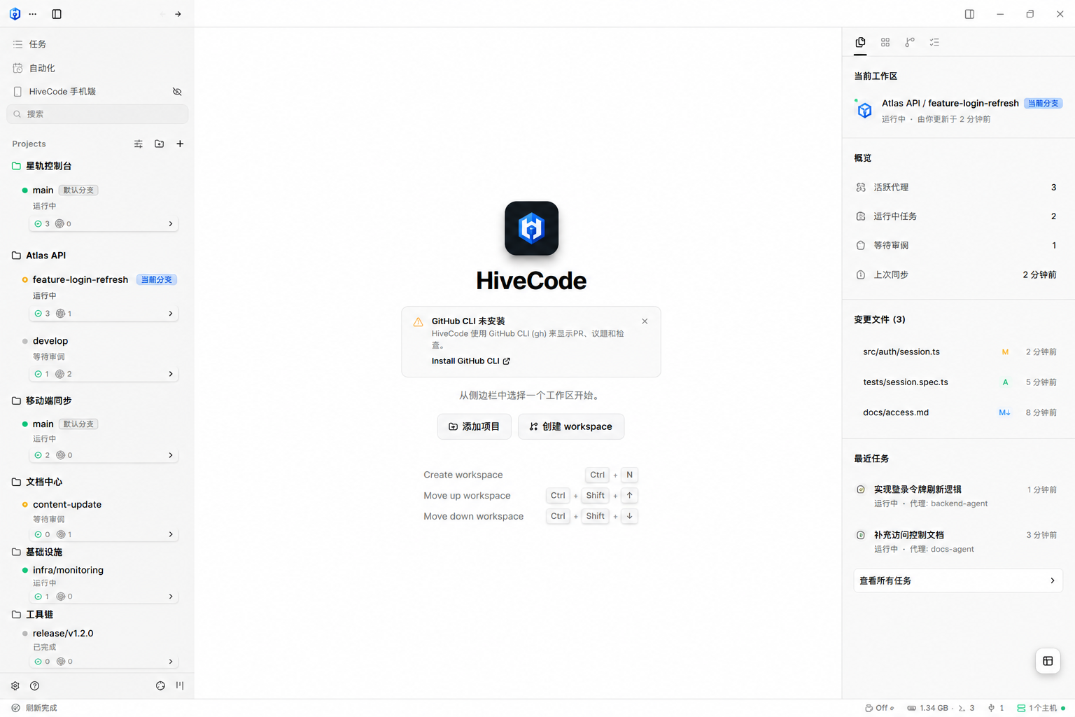Focus the 搜索 search field
1075x717 pixels.
pos(97,113)
